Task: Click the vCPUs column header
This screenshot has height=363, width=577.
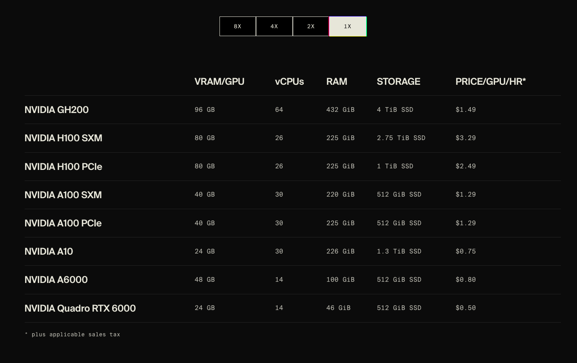Action: [289, 82]
